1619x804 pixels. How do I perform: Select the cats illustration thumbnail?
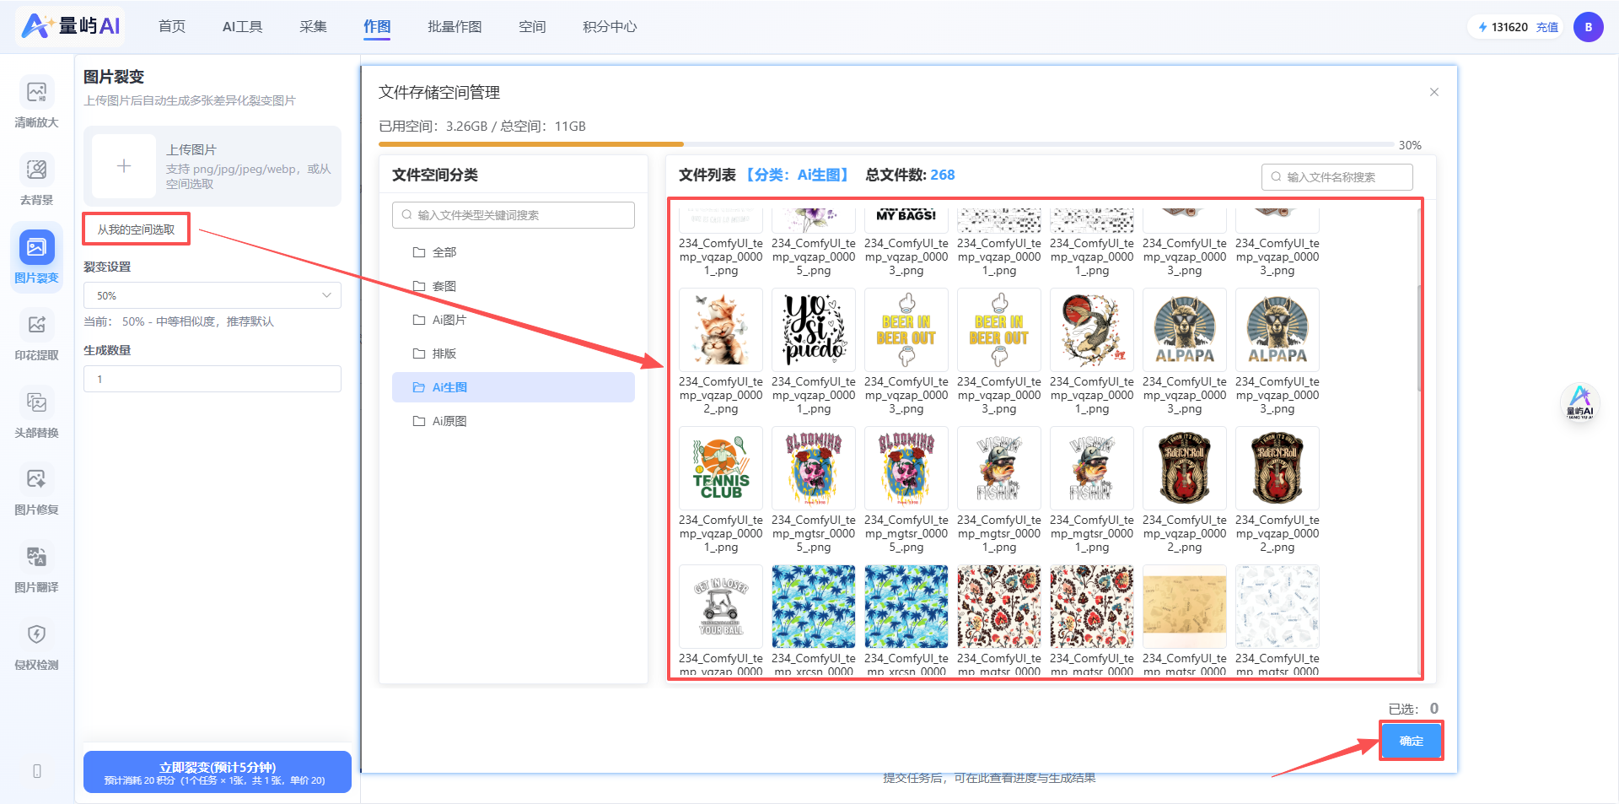721,330
